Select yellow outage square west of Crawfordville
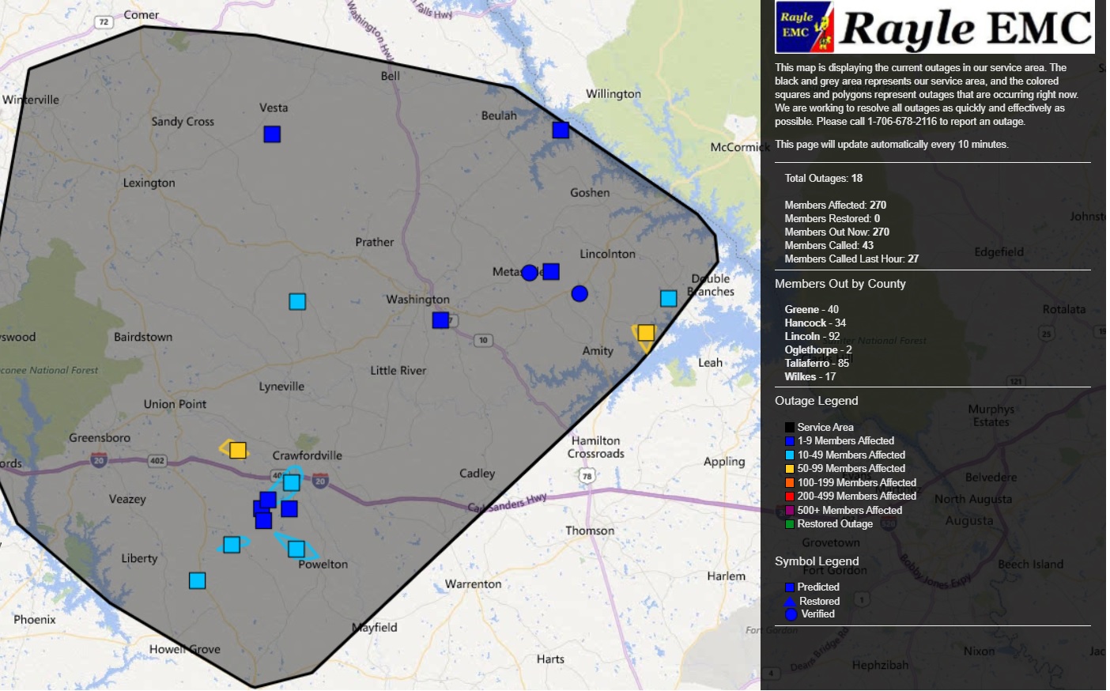Screen dimensions: 1110x691 pos(237,451)
